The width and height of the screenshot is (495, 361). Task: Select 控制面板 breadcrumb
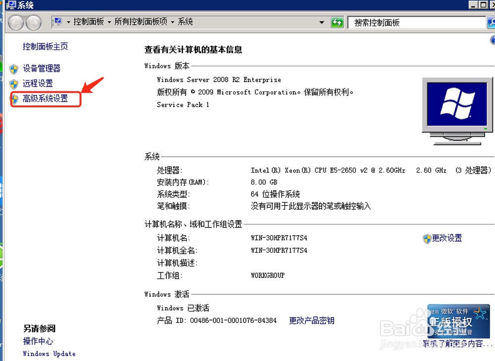click(x=89, y=22)
